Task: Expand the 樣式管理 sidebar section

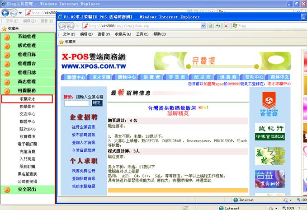Action: [x=27, y=46]
